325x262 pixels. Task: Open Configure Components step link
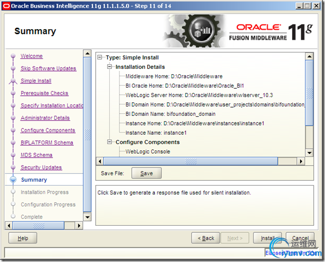pos(48,130)
